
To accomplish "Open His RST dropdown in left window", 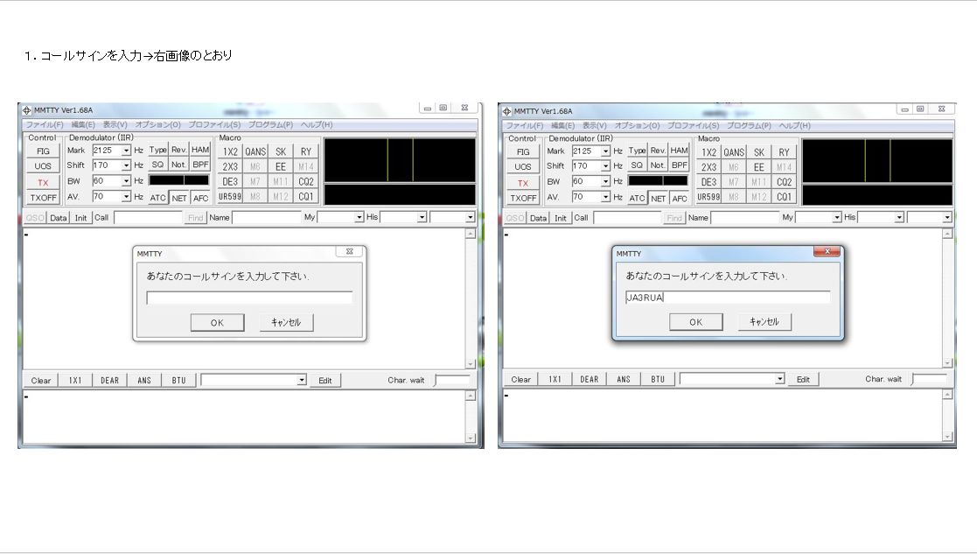I will click(422, 217).
